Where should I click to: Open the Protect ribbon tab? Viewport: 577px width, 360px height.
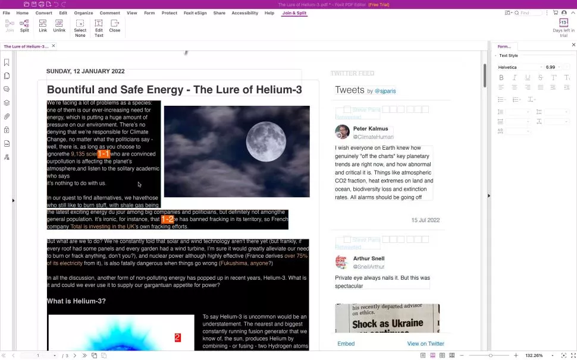170,13
